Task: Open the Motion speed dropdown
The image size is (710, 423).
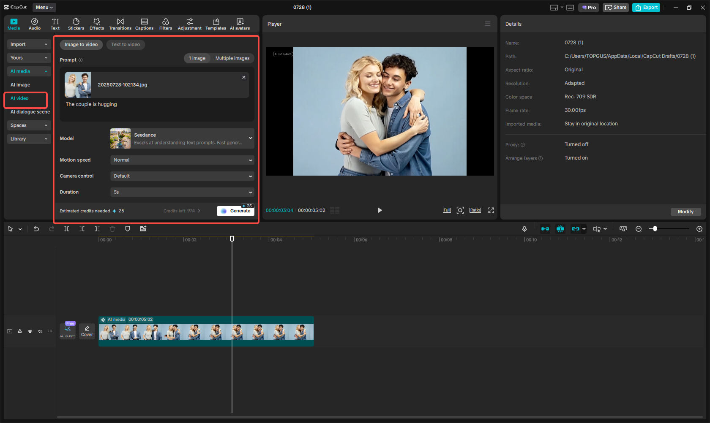Action: 182,160
